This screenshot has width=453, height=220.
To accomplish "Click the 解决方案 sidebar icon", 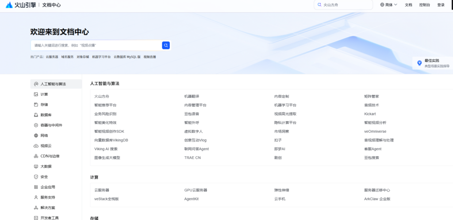I will (36, 208).
